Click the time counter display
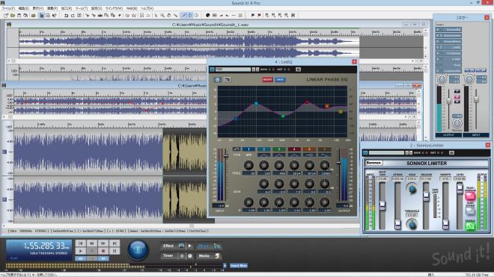 tap(39, 249)
